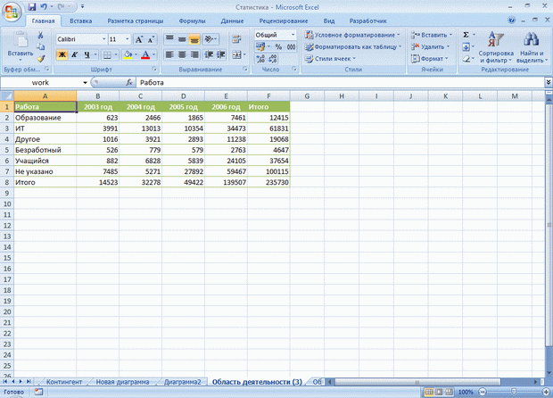This screenshot has height=398, width=553.
Task: Click the Cut scissors icon
Action: click(41, 36)
